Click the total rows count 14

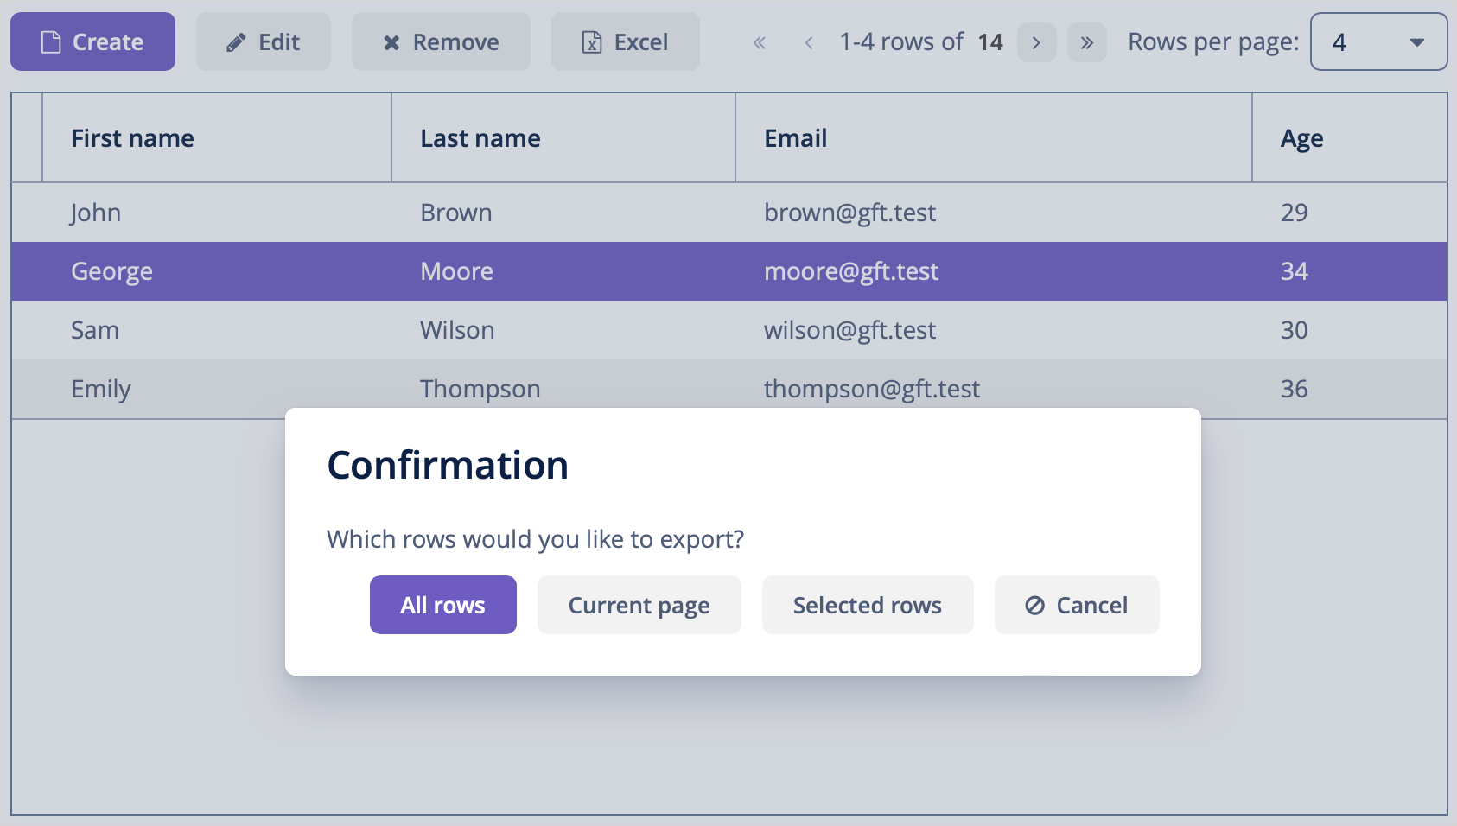pos(990,42)
